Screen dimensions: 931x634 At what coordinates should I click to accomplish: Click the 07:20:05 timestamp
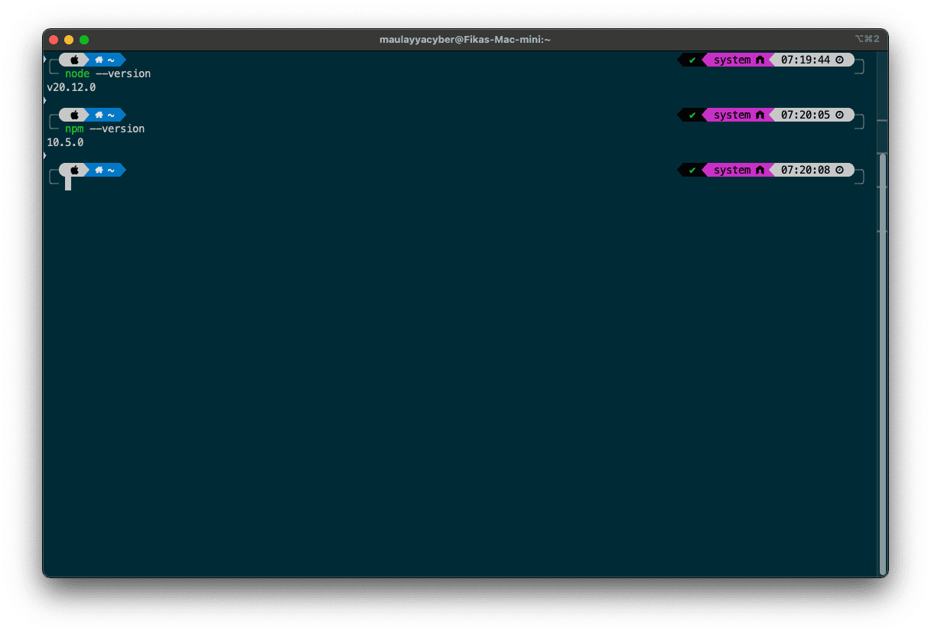805,115
